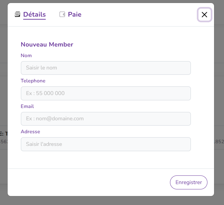Focus the Email field with nom@domaine.com placeholder
Viewport: 224px width, 205px height.
[106, 119]
